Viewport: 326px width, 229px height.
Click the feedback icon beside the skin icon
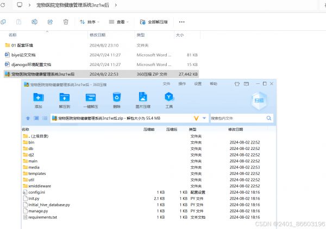(246, 84)
